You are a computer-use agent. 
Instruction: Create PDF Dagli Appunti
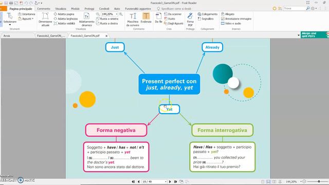pyautogui.click(x=174, y=24)
